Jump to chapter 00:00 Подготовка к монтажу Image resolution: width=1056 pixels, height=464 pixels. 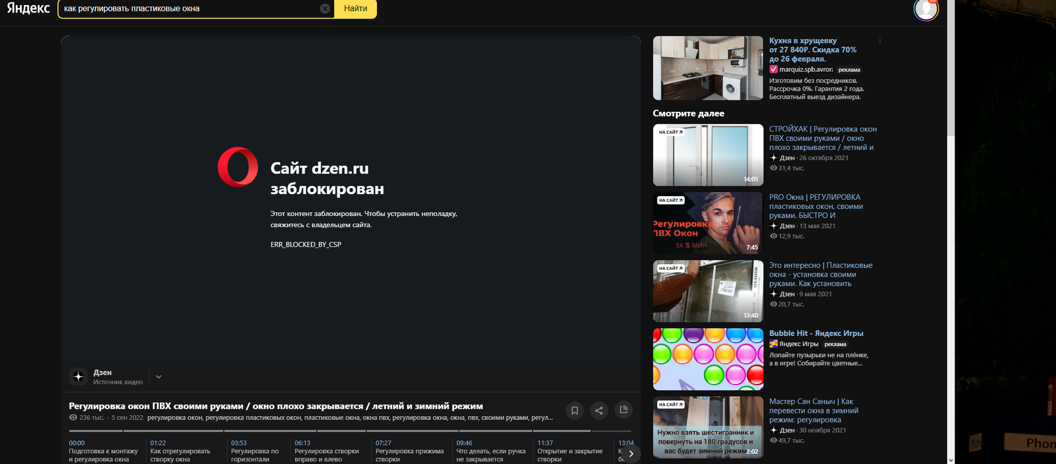[104, 451]
